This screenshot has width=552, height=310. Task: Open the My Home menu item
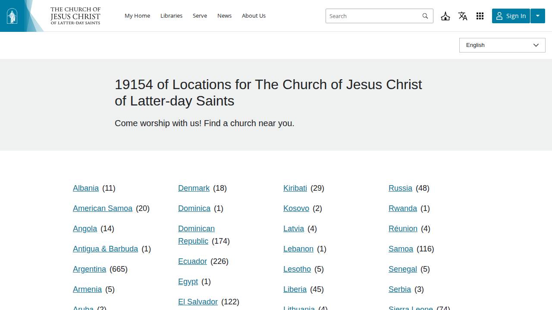(137, 15)
